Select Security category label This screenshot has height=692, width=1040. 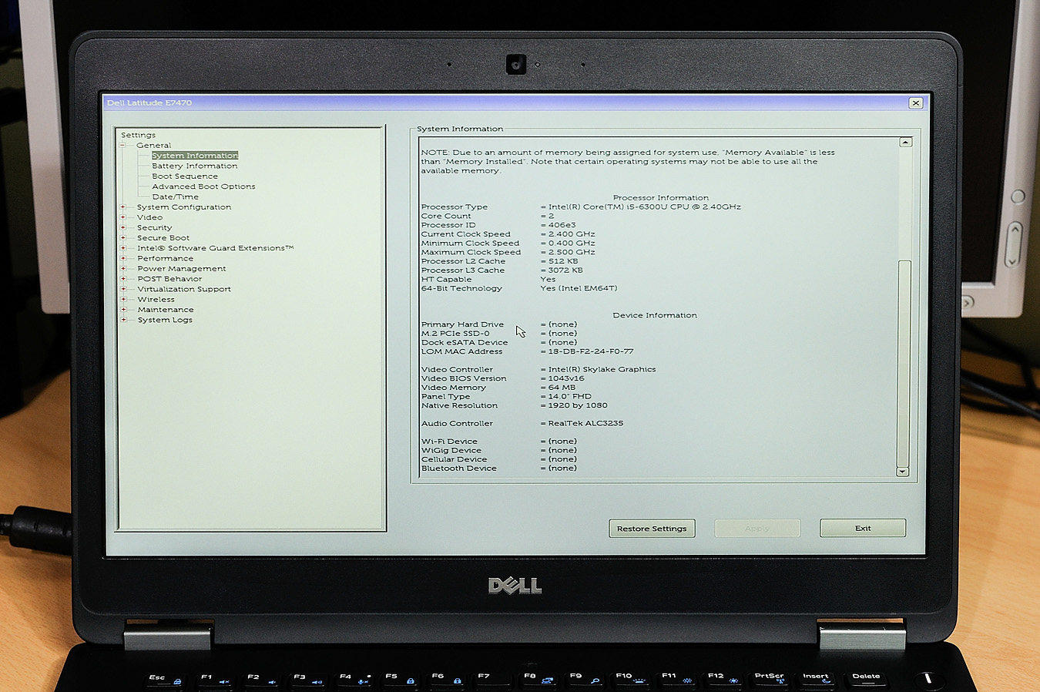pos(155,227)
